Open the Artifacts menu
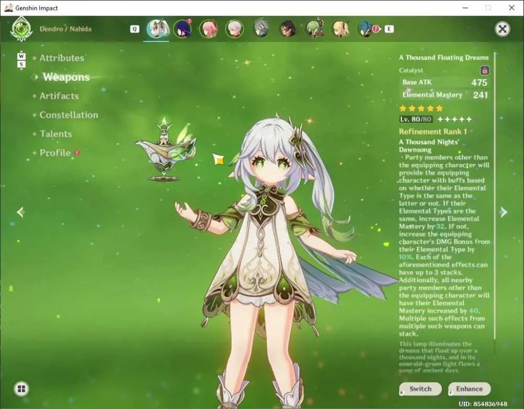 point(59,96)
